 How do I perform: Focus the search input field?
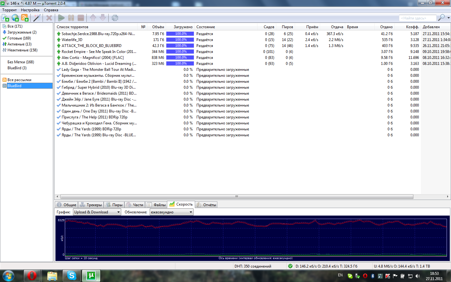coord(417,18)
